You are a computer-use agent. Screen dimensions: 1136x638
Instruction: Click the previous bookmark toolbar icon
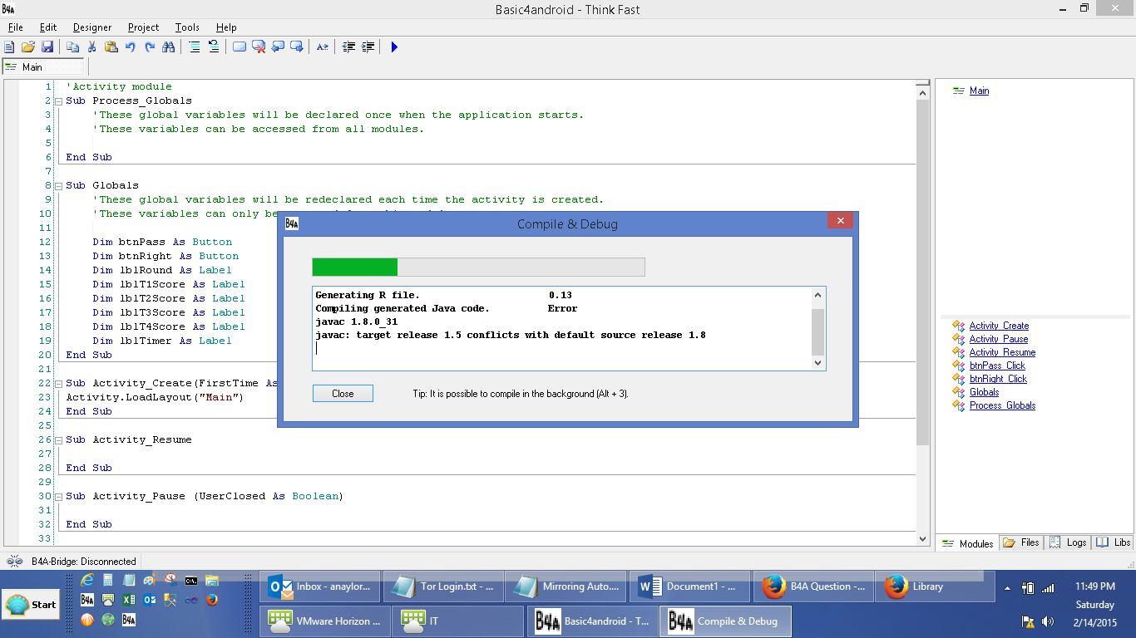click(x=278, y=47)
